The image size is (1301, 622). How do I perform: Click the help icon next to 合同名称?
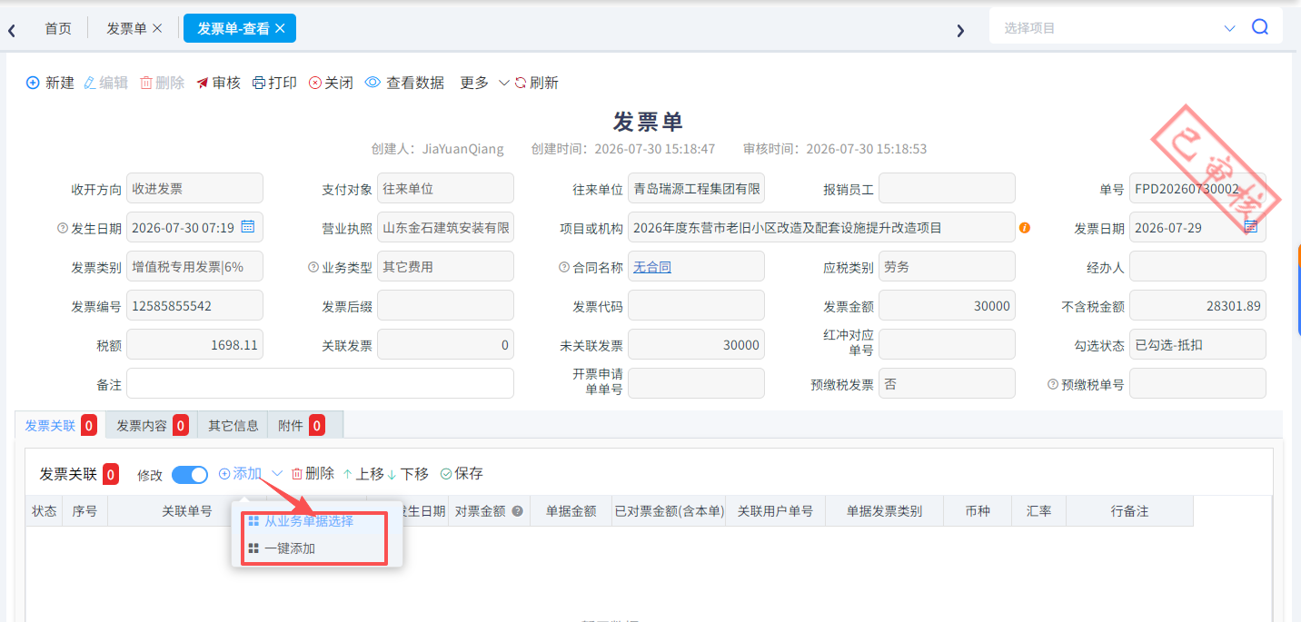point(564,267)
